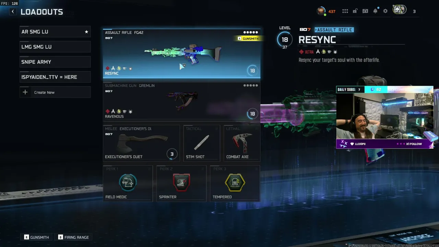Click the B key icon beside Firing Range
The width and height of the screenshot is (439, 247).
[60, 237]
